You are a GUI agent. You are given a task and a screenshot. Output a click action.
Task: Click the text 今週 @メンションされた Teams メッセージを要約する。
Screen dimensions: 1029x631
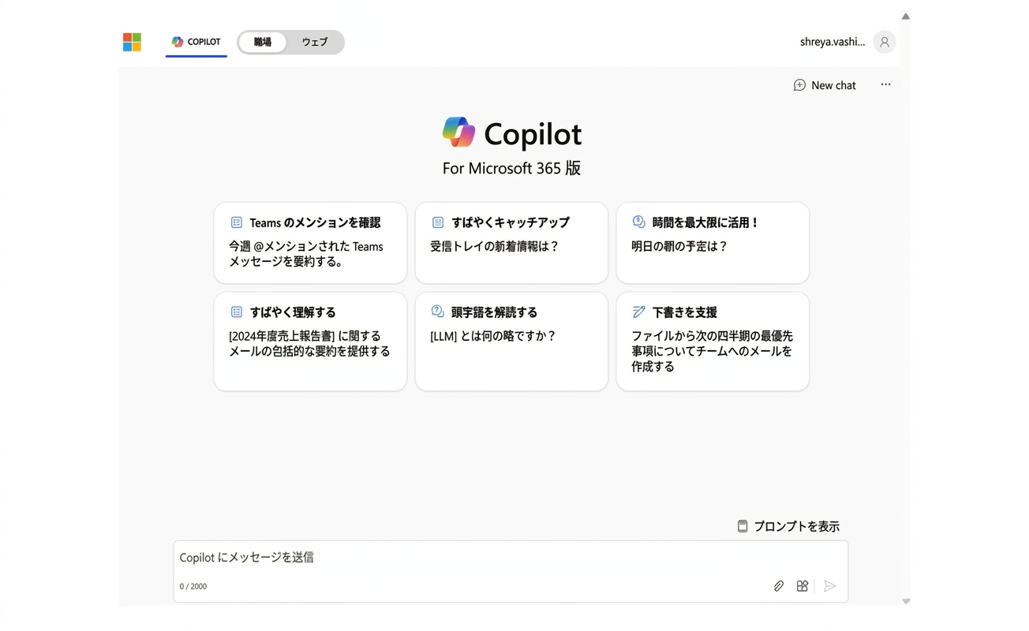click(x=306, y=254)
